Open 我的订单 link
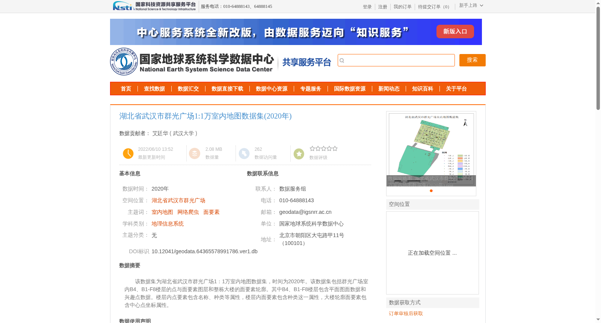601x323 pixels. 403,7
